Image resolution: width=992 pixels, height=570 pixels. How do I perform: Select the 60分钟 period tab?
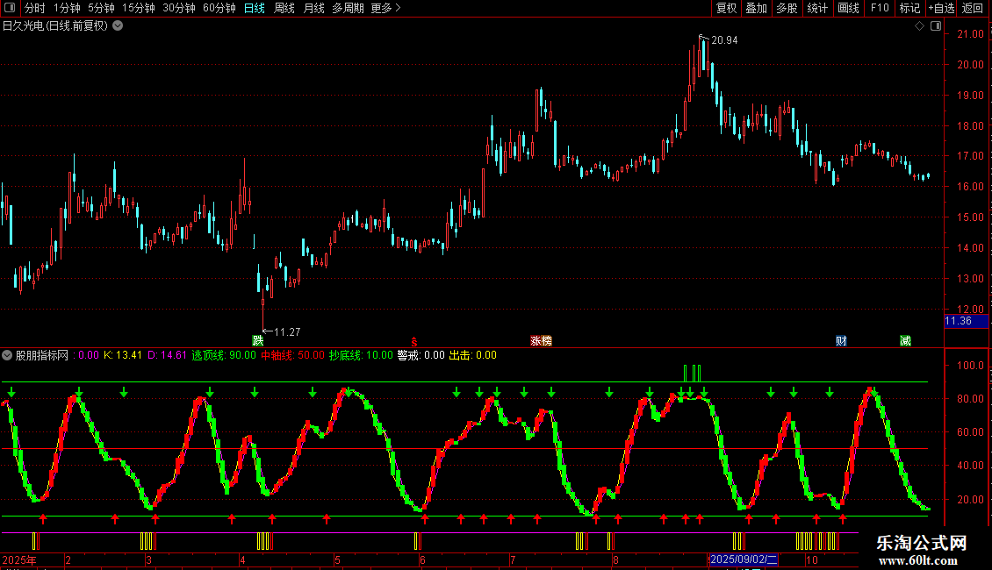[219, 8]
